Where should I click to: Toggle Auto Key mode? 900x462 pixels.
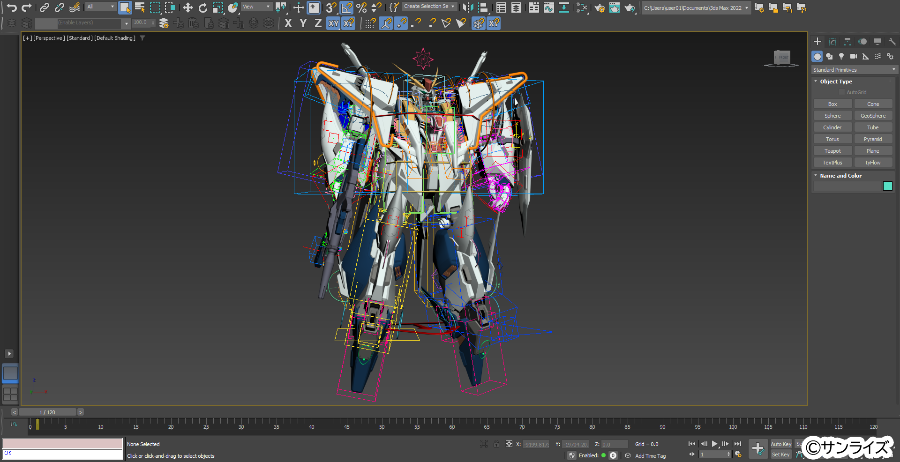[781, 444]
